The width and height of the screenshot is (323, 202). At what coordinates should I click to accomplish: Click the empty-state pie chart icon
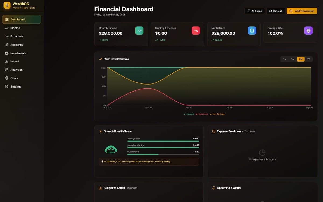[262, 153]
